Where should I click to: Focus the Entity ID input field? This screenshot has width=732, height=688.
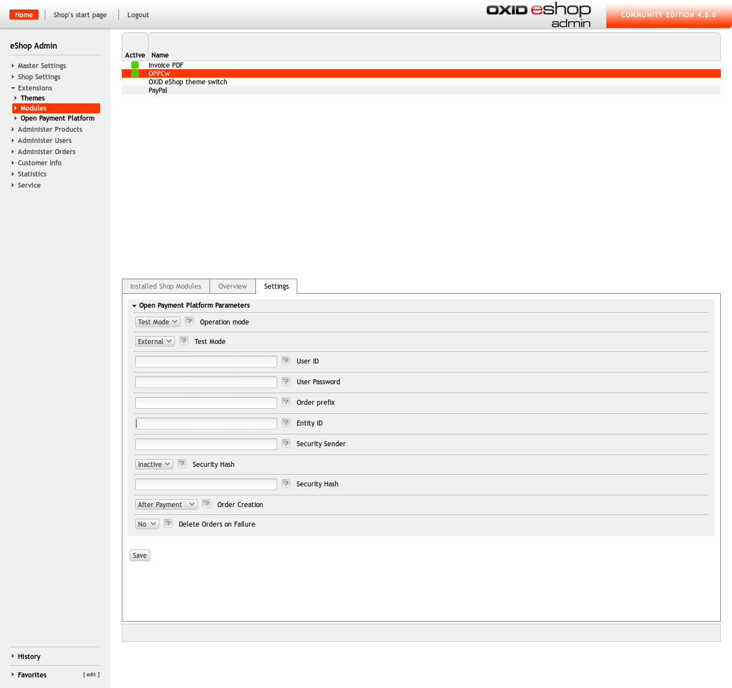click(x=206, y=424)
